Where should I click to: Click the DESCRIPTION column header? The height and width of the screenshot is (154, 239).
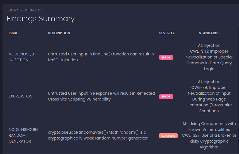tap(59, 33)
